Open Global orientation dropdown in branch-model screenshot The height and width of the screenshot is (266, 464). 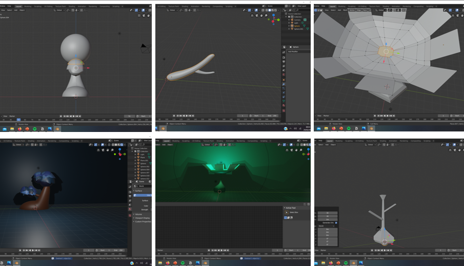370,145
